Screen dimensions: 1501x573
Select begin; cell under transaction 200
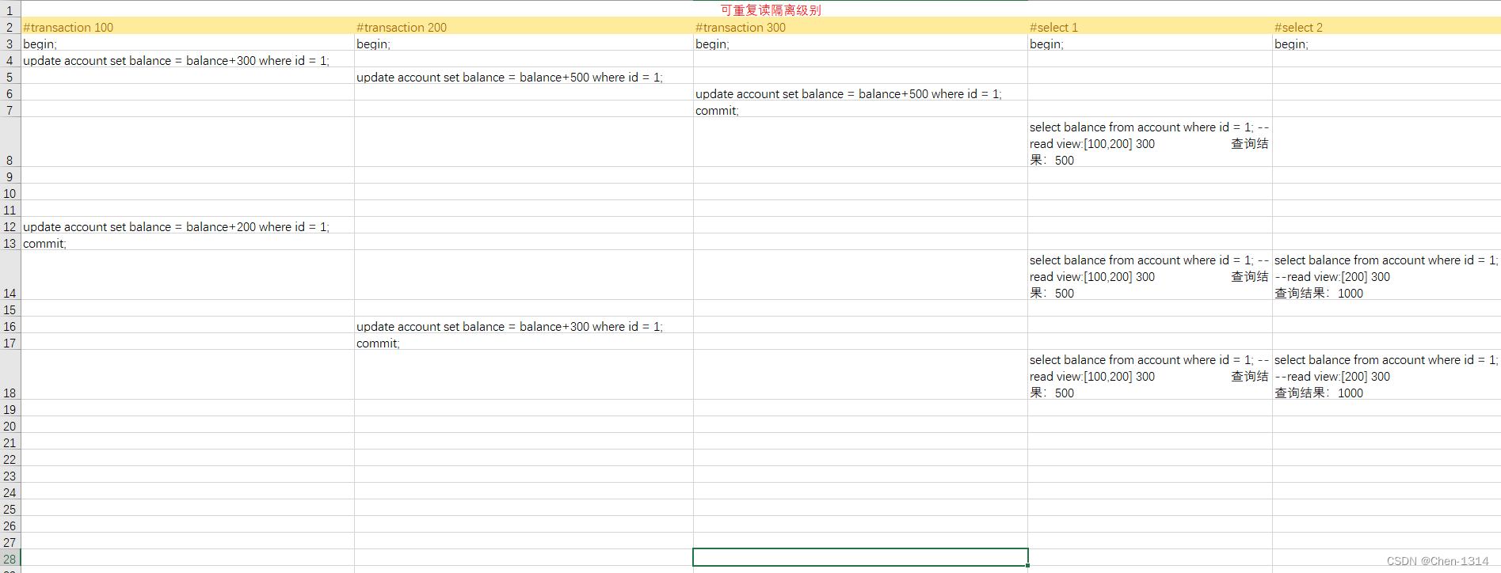524,43
